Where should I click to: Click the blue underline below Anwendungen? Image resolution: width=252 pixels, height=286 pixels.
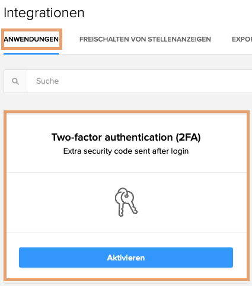[x=31, y=53]
